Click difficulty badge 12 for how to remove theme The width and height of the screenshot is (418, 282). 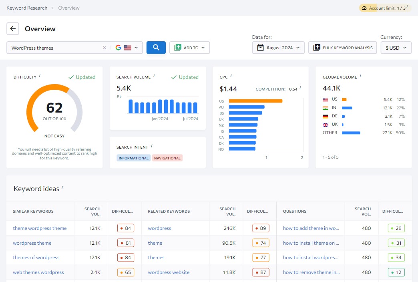pos(396,272)
